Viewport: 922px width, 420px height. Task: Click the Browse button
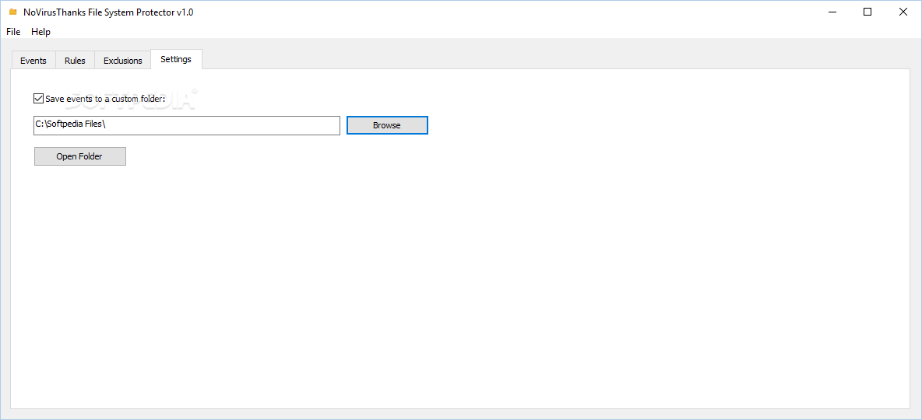[387, 125]
